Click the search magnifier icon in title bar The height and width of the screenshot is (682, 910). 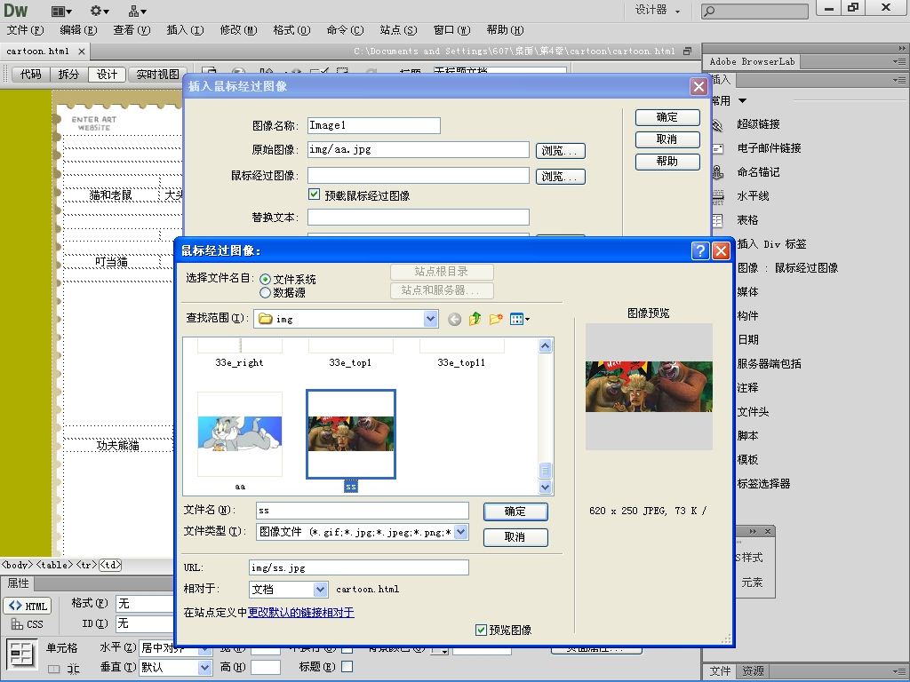(709, 11)
